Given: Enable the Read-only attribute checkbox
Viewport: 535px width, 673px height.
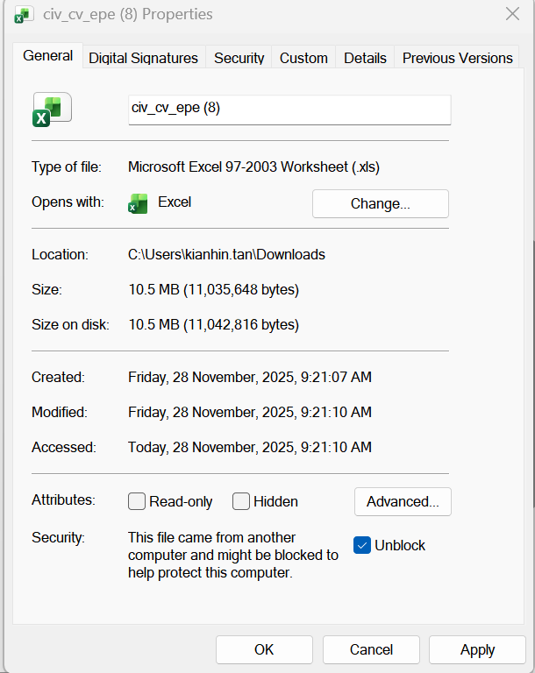Looking at the screenshot, I should (137, 501).
